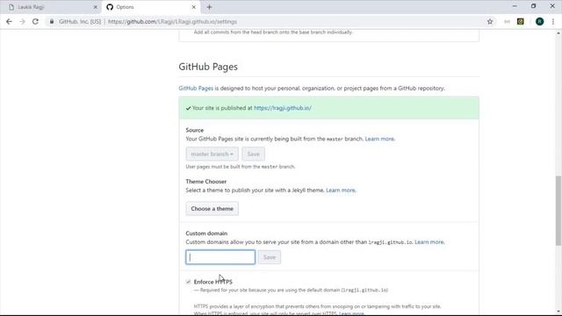Click Learn more link under Source

(379, 139)
